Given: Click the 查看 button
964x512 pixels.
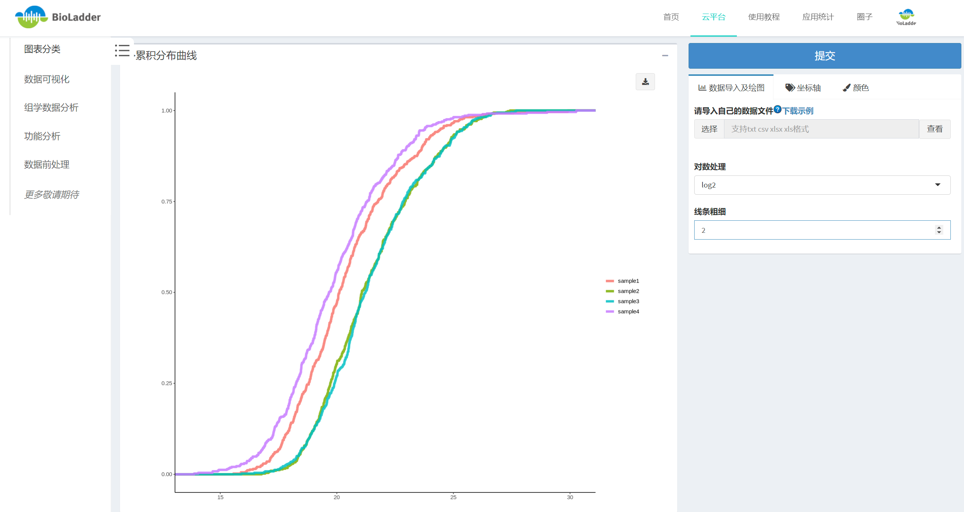Looking at the screenshot, I should coord(935,129).
